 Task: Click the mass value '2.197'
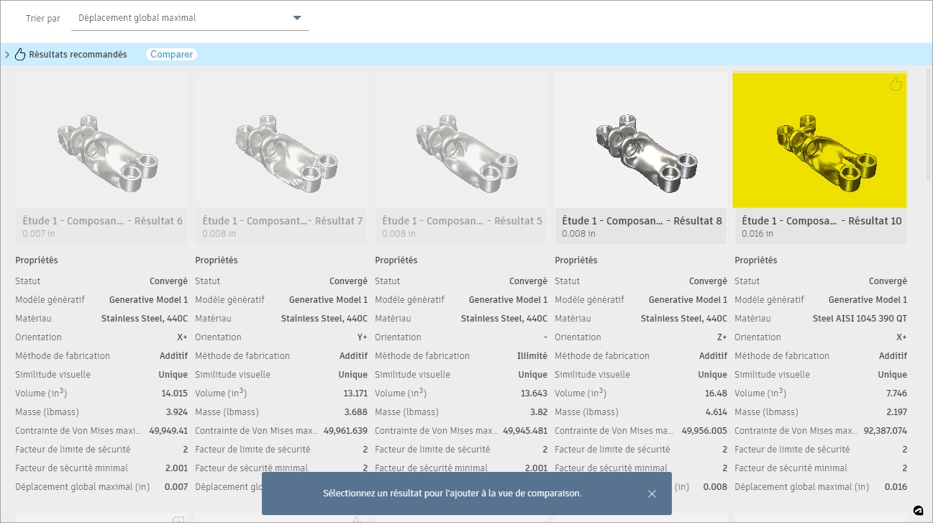coord(896,411)
